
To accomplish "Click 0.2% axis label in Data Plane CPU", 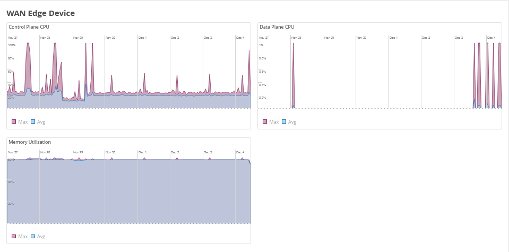I will tap(263, 98).
